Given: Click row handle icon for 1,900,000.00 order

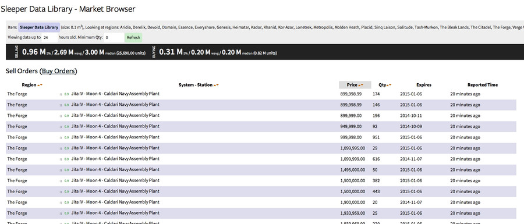Looking at the screenshot, I should click(61, 202).
